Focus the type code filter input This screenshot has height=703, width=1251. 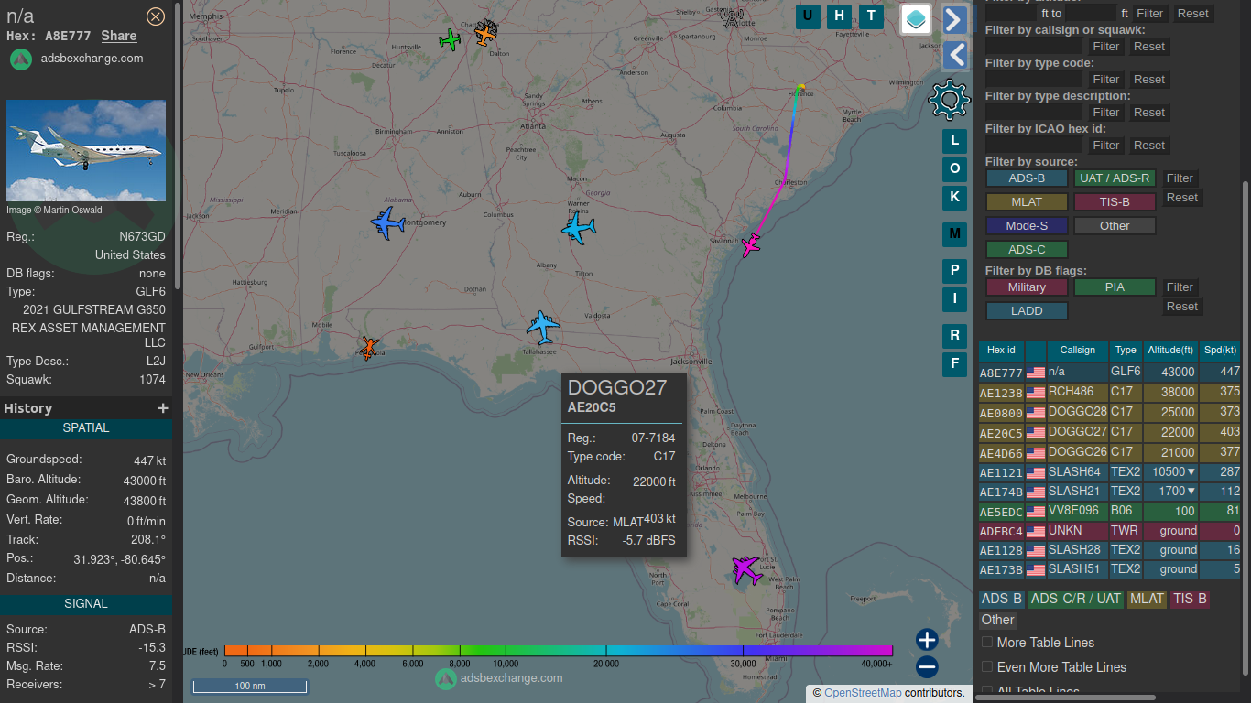coord(1035,80)
